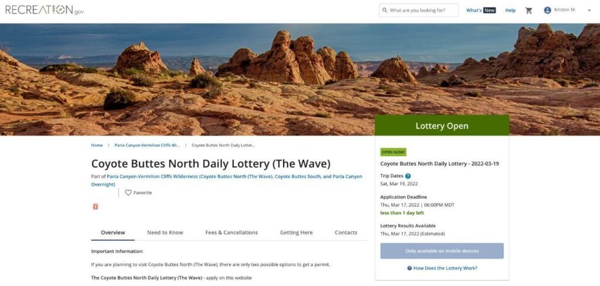Click the What's New link

[x=481, y=11]
